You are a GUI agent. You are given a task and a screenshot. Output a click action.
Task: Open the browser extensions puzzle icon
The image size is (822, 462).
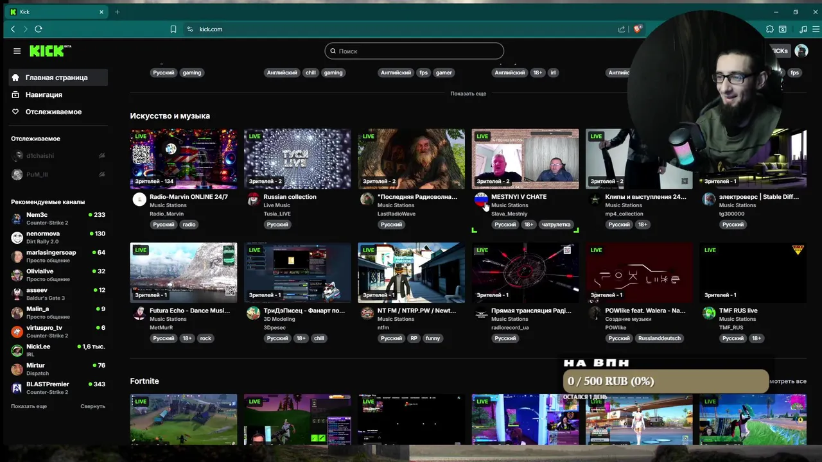[x=769, y=29]
